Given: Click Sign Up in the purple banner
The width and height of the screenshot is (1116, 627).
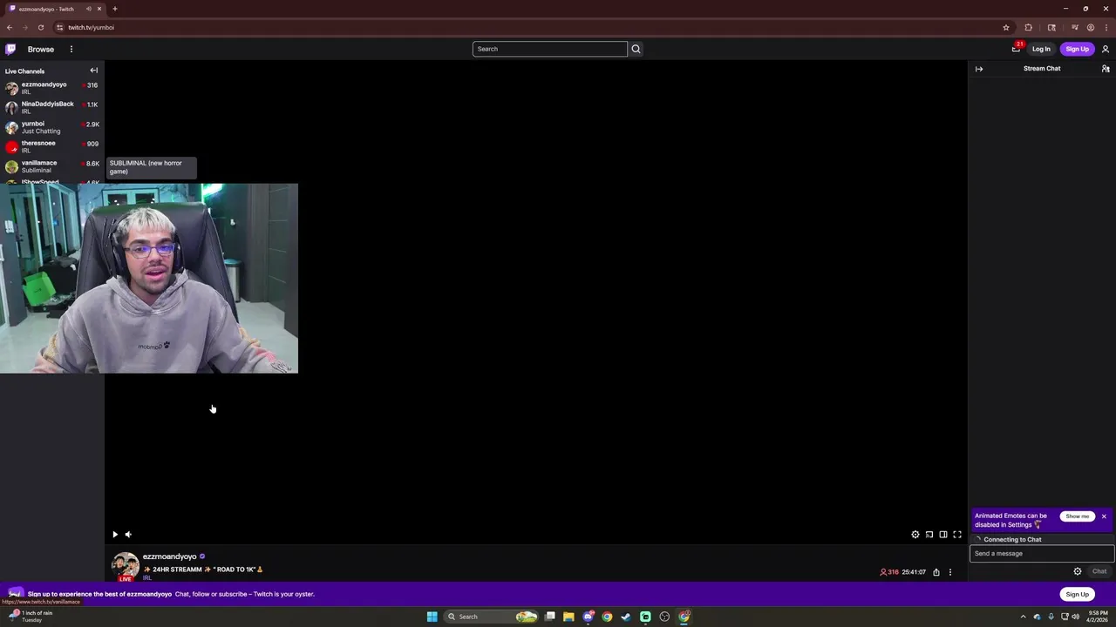Looking at the screenshot, I should pos(1077,594).
